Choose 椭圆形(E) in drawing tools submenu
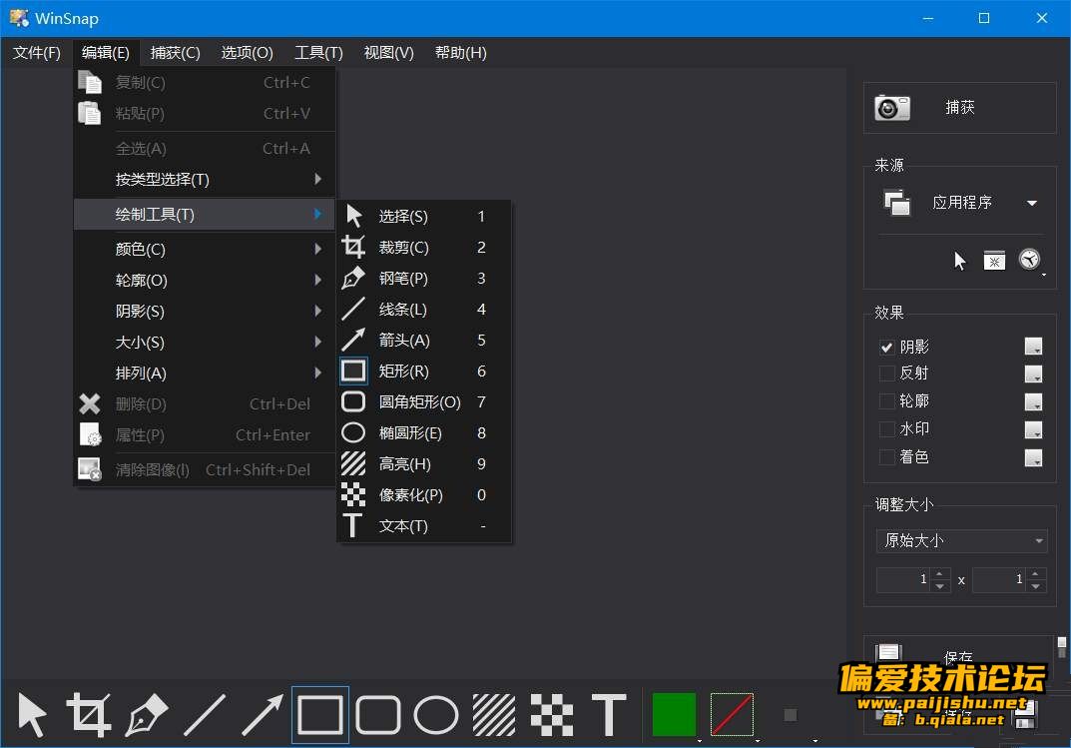 [x=423, y=433]
